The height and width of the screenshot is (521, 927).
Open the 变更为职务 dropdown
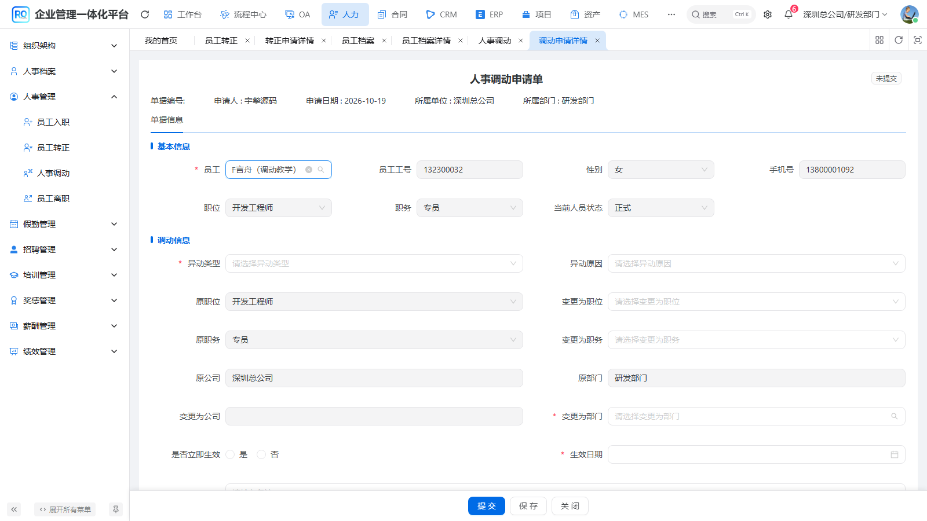point(757,340)
